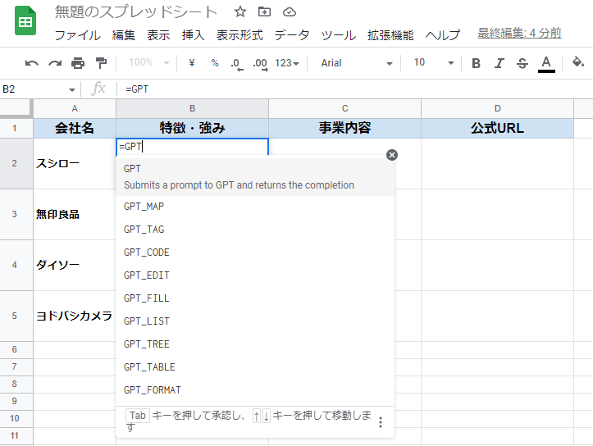Open the 挿入 menu
593x446 pixels.
pyautogui.click(x=194, y=34)
